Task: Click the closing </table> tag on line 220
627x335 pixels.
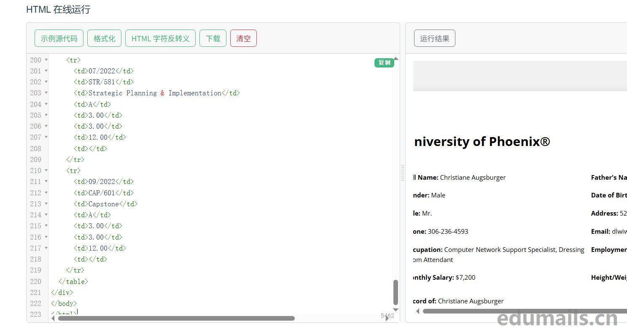Action: coord(73,281)
